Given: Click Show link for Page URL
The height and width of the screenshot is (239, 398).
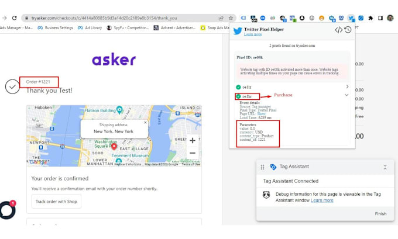Looking at the screenshot, I should (x=261, y=114).
